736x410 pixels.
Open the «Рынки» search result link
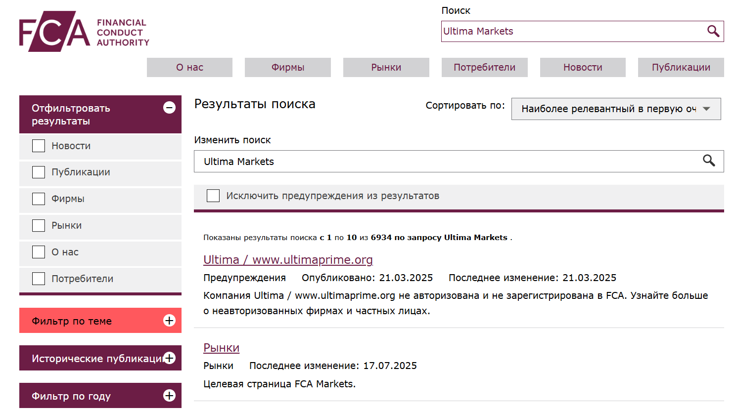pyautogui.click(x=221, y=347)
